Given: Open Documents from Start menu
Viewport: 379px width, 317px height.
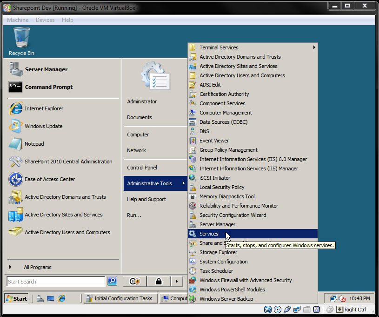Looking at the screenshot, I should click(155, 117).
